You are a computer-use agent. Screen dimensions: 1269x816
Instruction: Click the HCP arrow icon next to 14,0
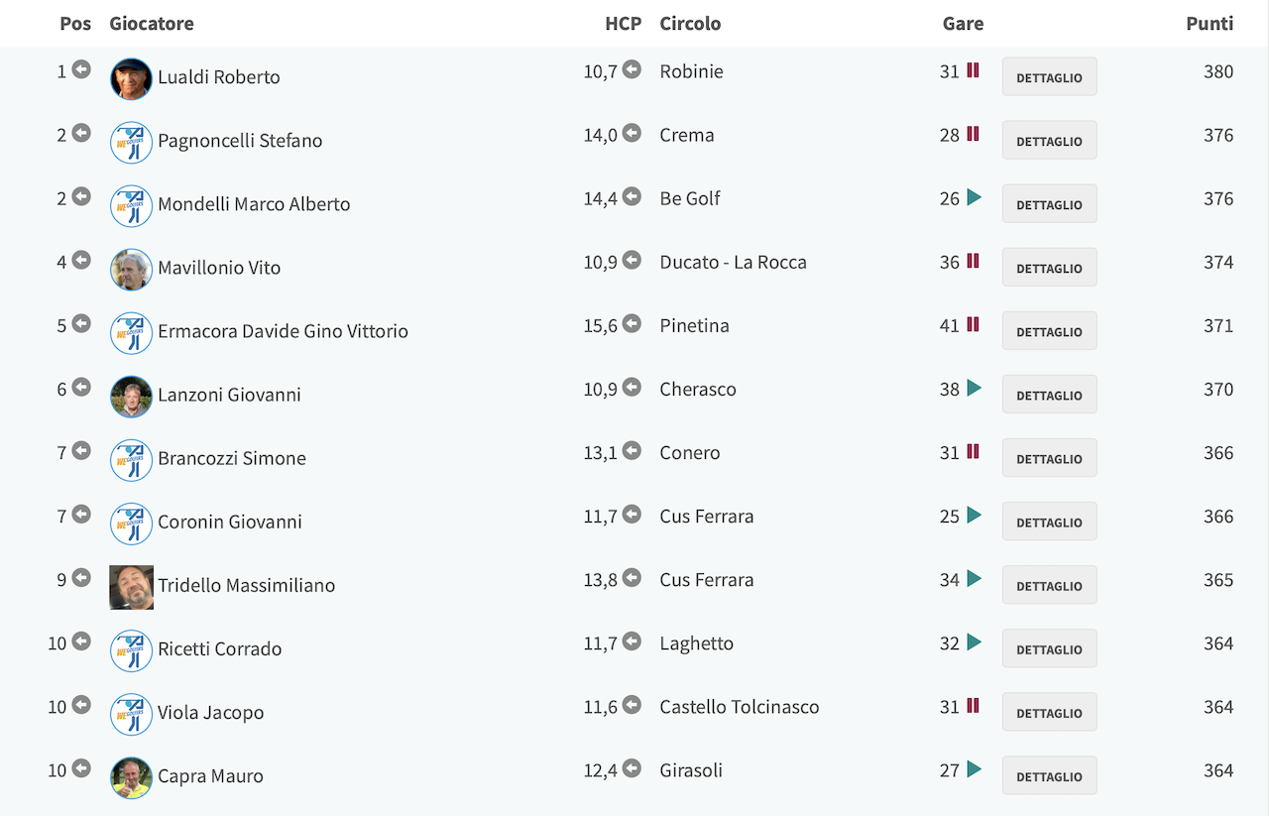point(632,133)
